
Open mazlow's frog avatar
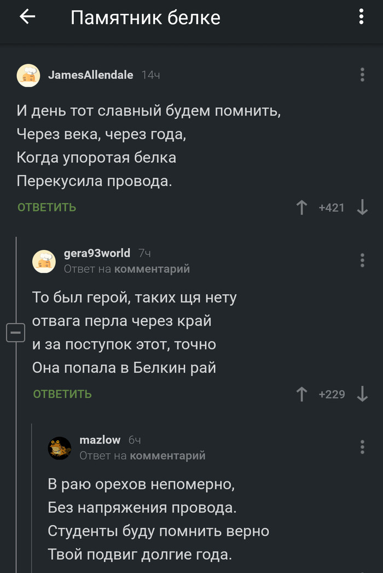tap(59, 448)
